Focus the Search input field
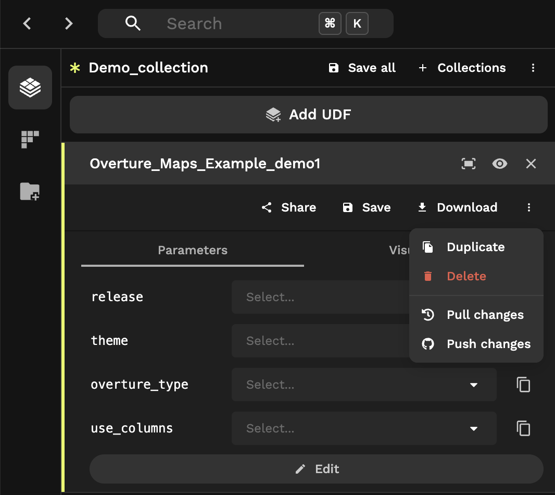The image size is (555, 495). pyautogui.click(x=245, y=23)
